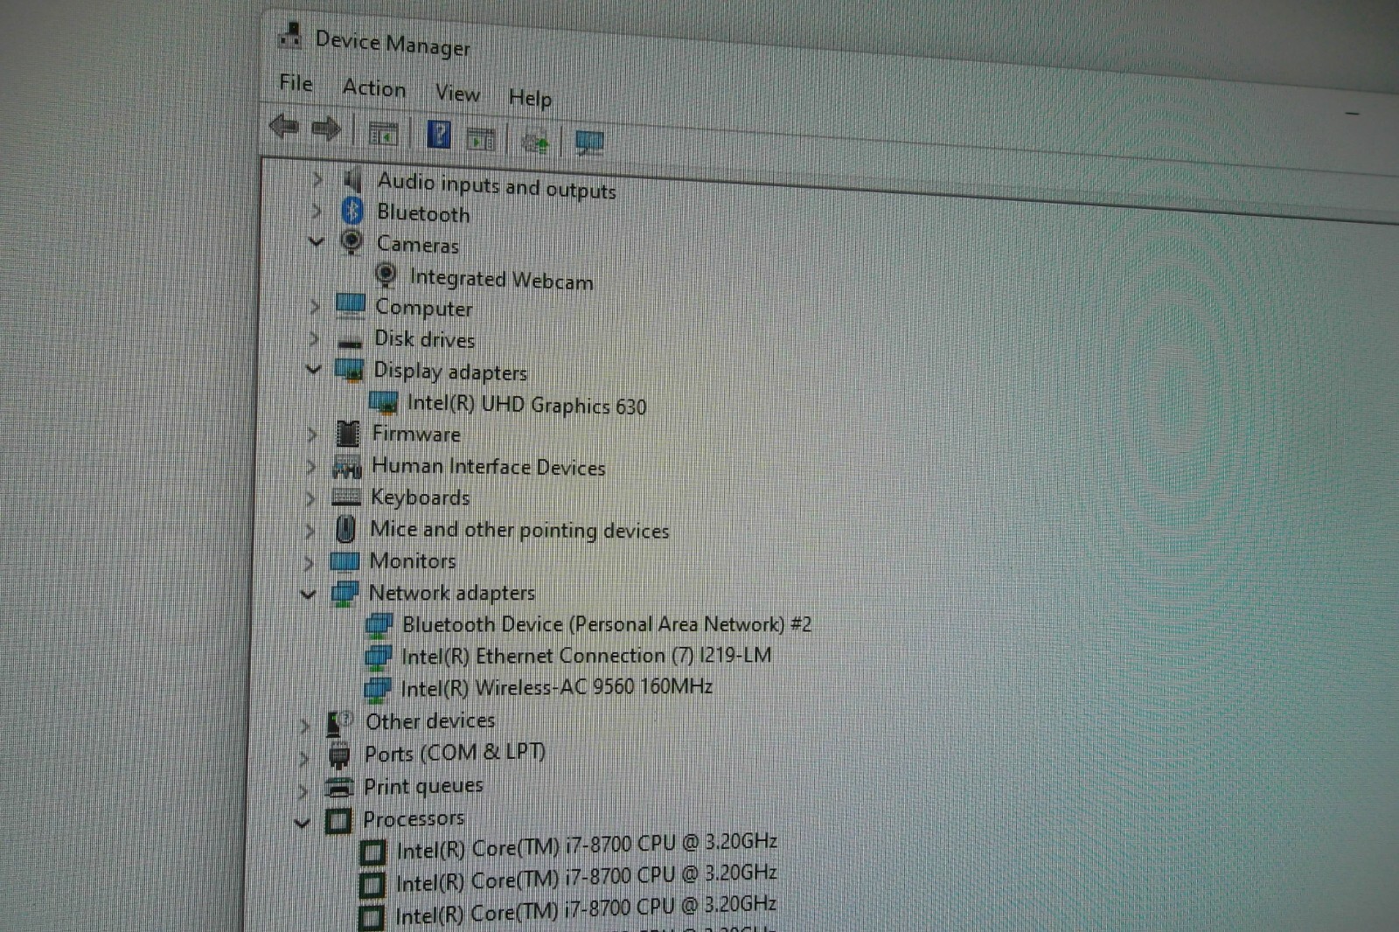Viewport: 1399px width, 932px height.
Task: Select Bluetooth Device (Personal Area Network) #2
Action: click(x=607, y=624)
